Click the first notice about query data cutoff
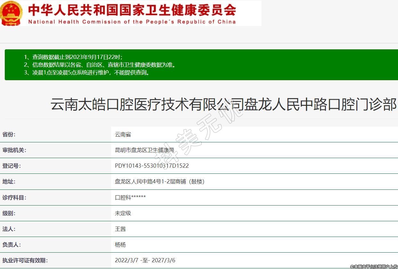 coord(73,57)
